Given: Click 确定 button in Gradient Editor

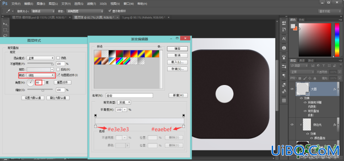Looking at the screenshot, I should (177, 49).
